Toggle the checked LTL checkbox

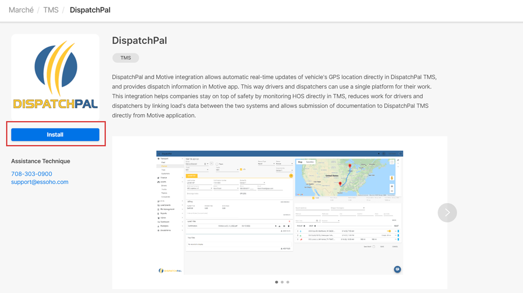[x=241, y=169]
